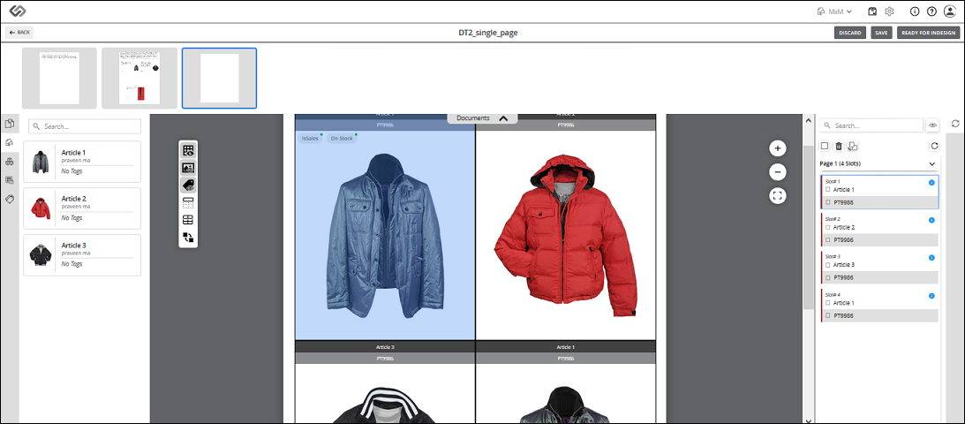Viewport: 965px width, 424px height.
Task: Open info for Slot# 2
Action: pyautogui.click(x=931, y=220)
